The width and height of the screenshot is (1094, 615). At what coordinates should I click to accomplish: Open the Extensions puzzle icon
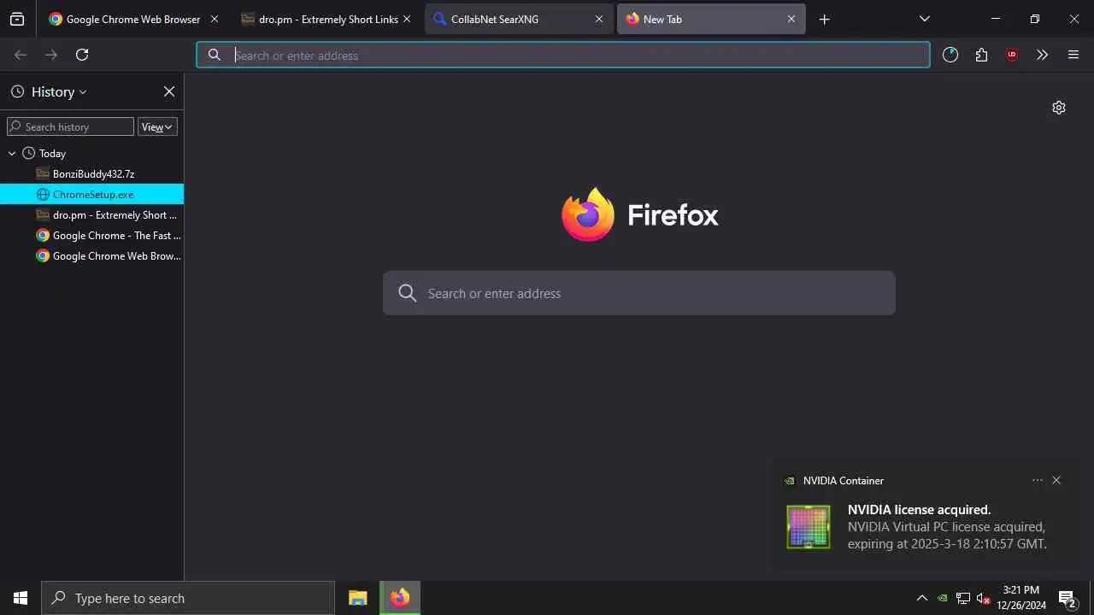(x=981, y=55)
